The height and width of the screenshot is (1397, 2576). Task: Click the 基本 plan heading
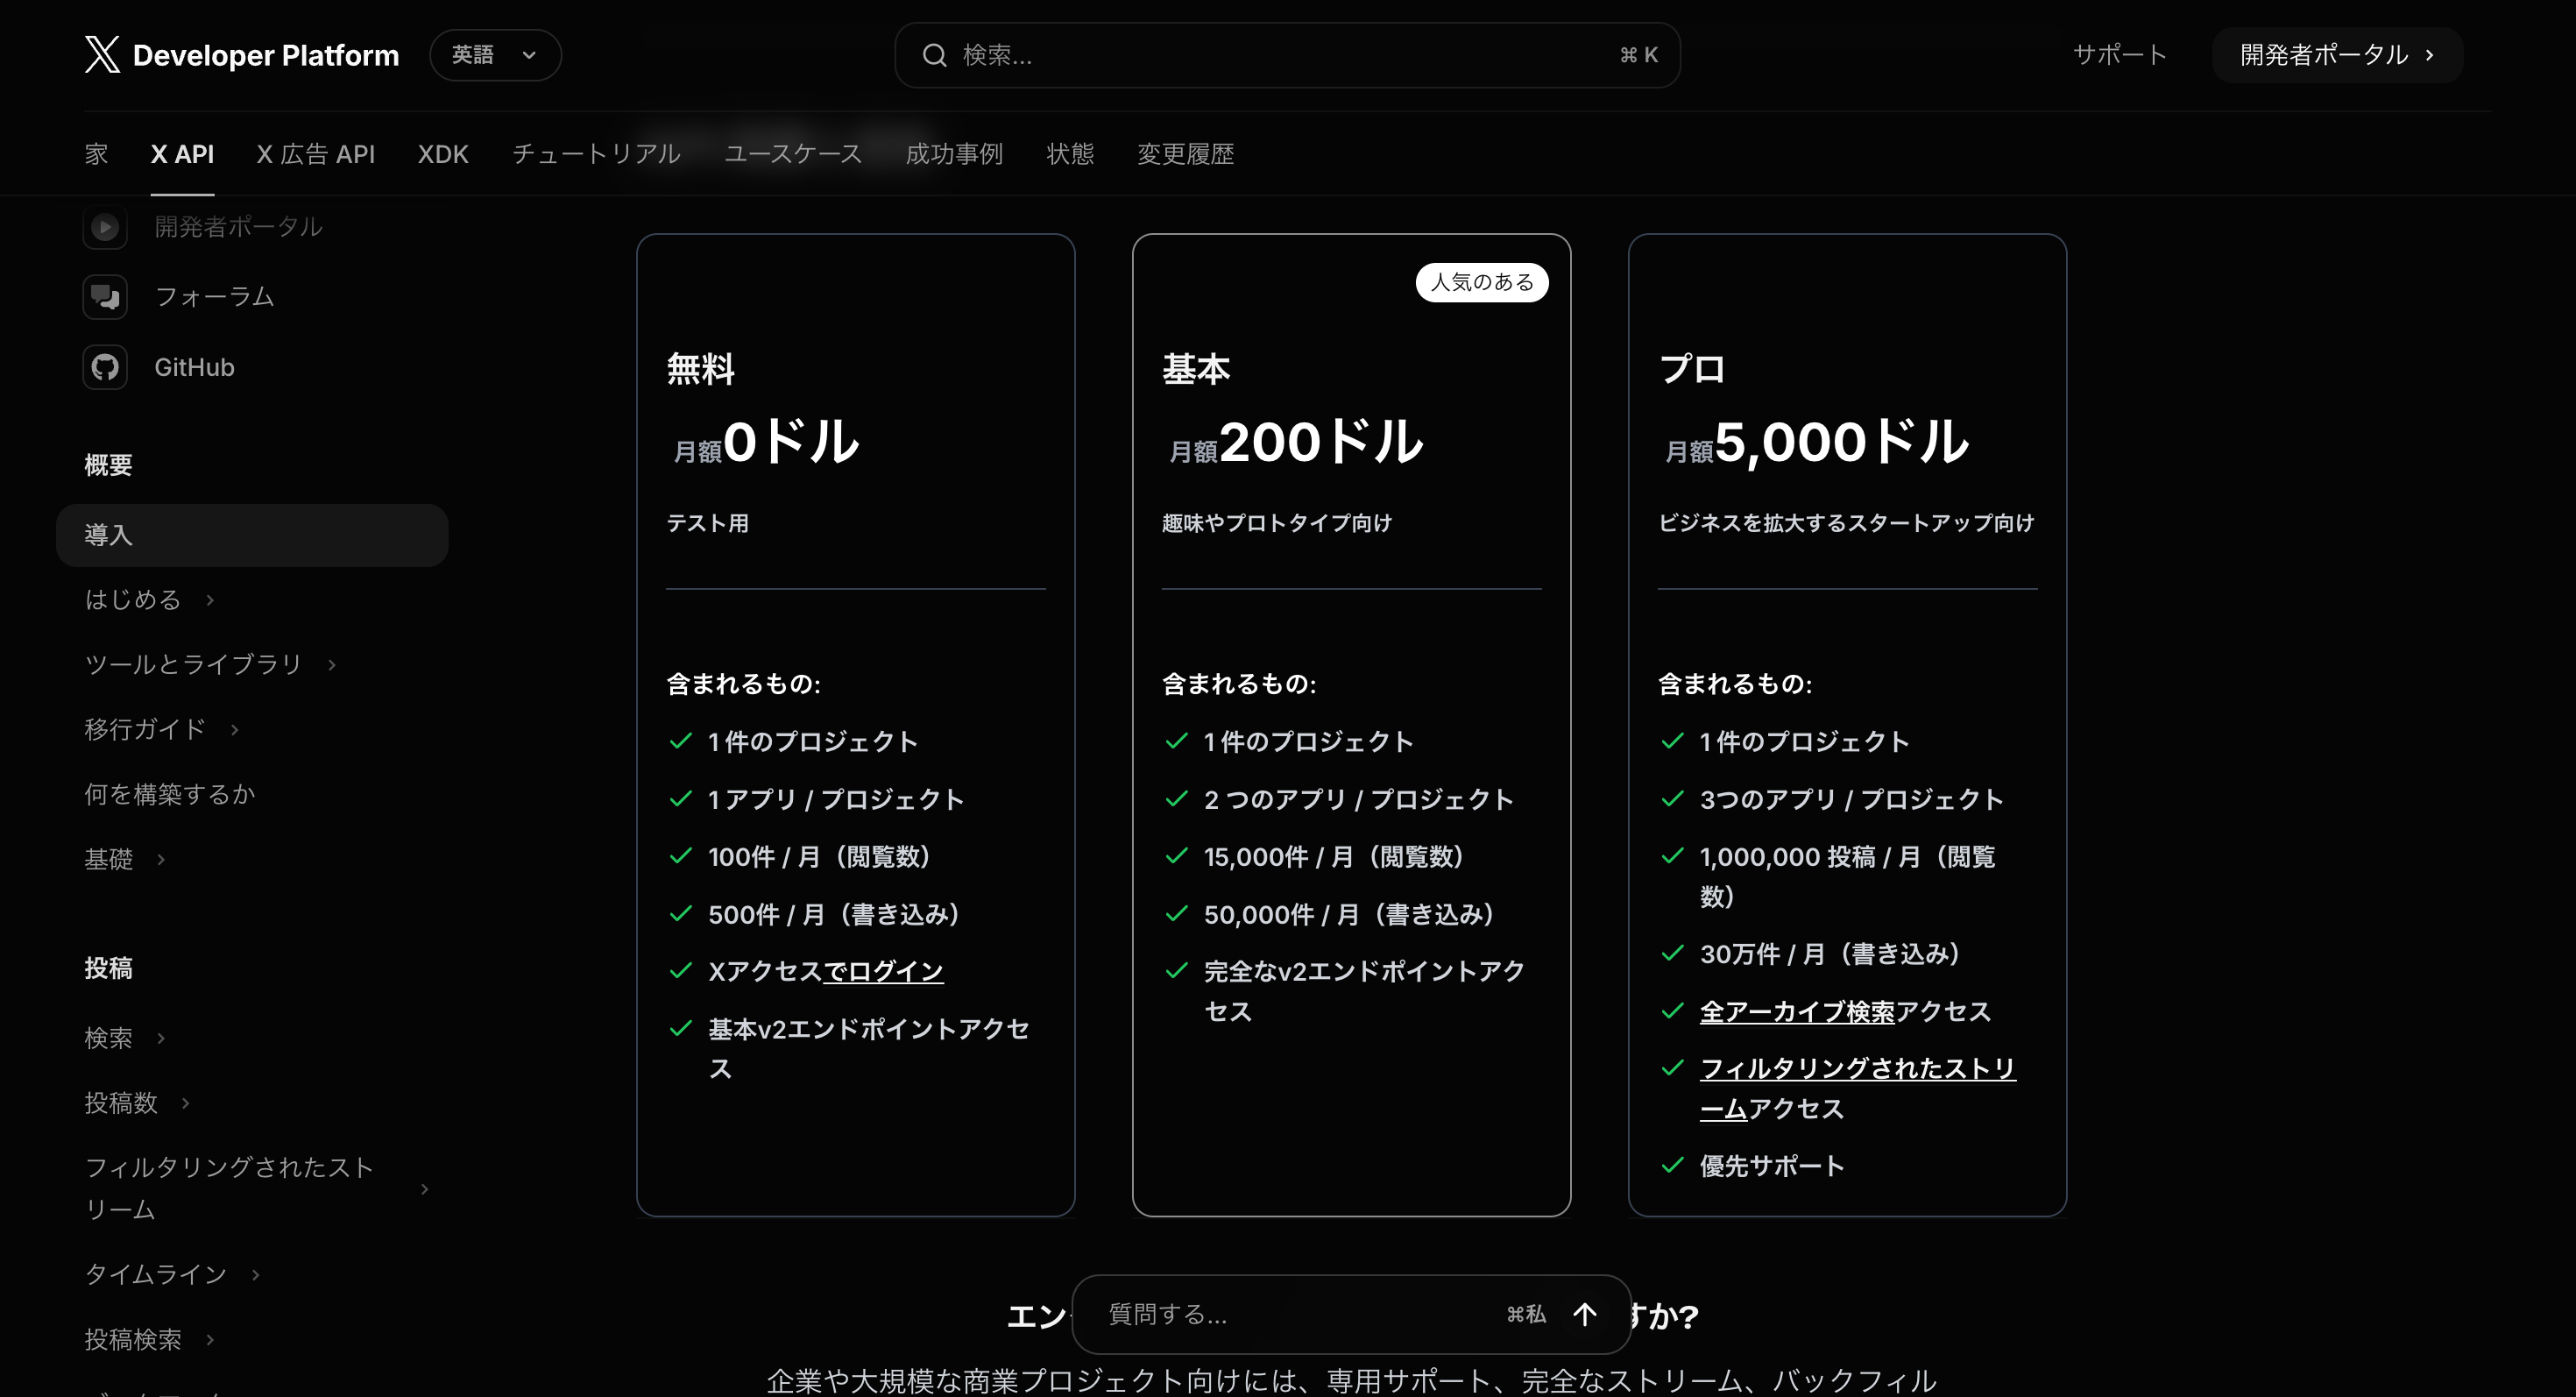click(x=1196, y=370)
